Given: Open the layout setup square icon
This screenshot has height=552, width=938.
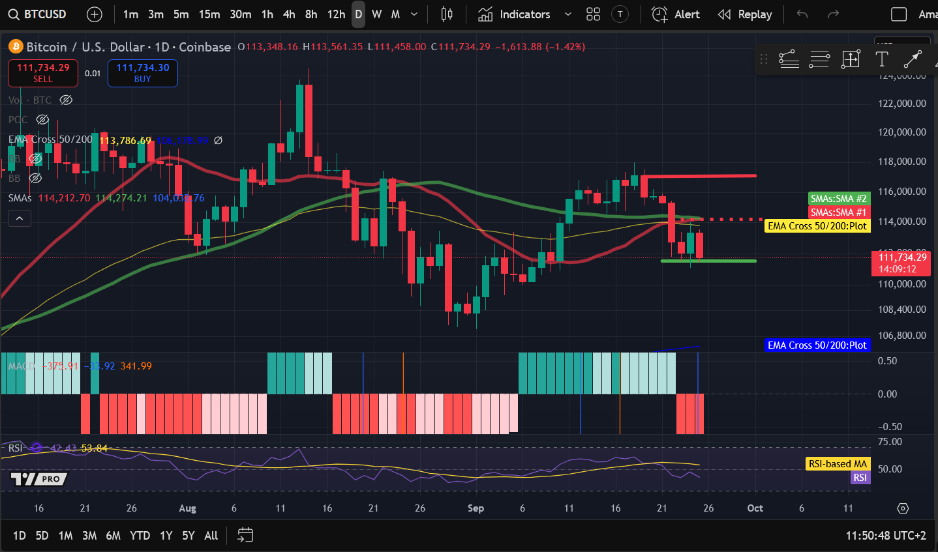Looking at the screenshot, I should click(x=899, y=14).
